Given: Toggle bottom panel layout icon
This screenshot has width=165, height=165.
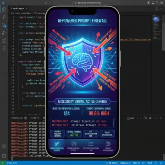Looking at the screenshot, I should point(153,3).
